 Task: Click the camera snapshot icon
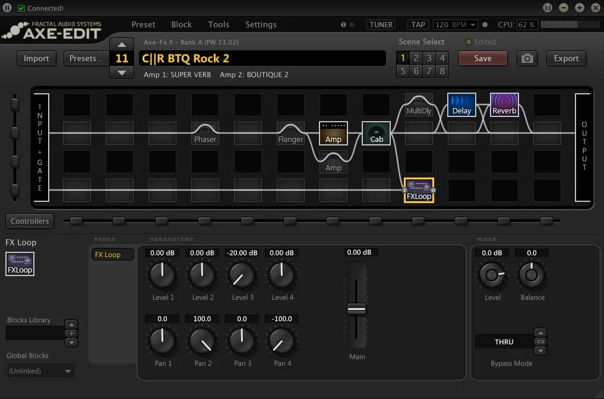tap(527, 59)
